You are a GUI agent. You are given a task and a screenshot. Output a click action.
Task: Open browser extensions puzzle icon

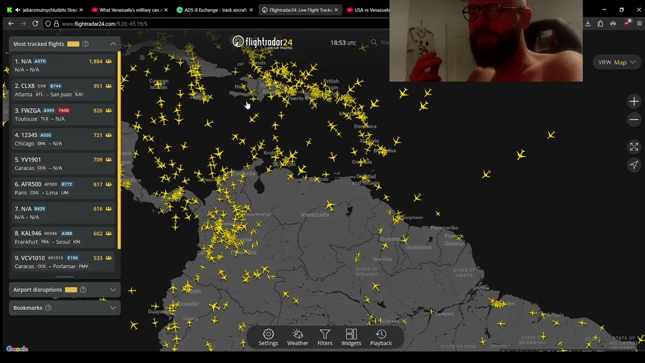[x=600, y=24]
